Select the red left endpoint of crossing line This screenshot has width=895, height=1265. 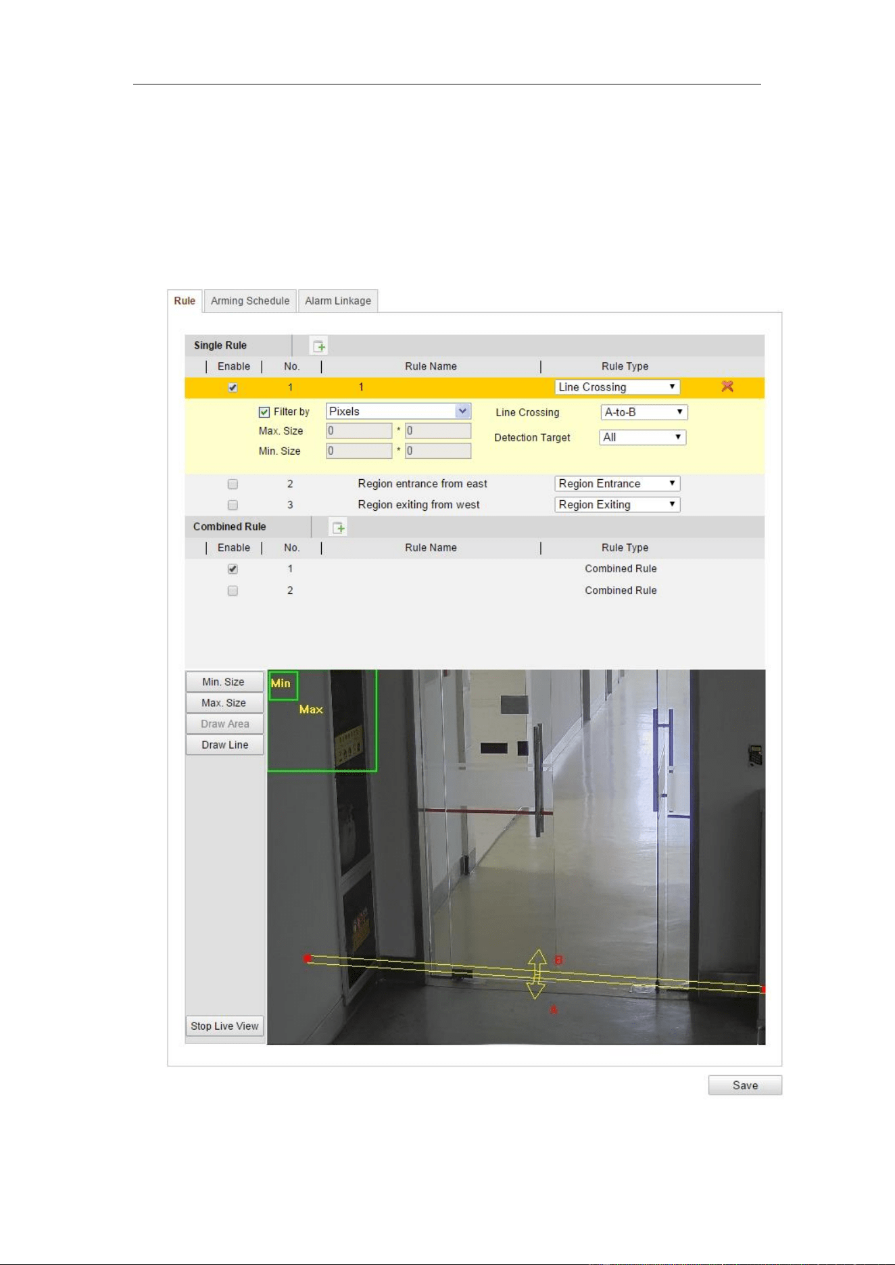coord(308,958)
